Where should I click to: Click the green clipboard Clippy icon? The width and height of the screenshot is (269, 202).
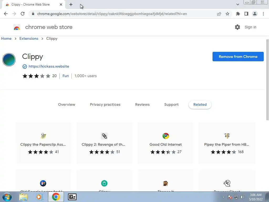(x=104, y=183)
